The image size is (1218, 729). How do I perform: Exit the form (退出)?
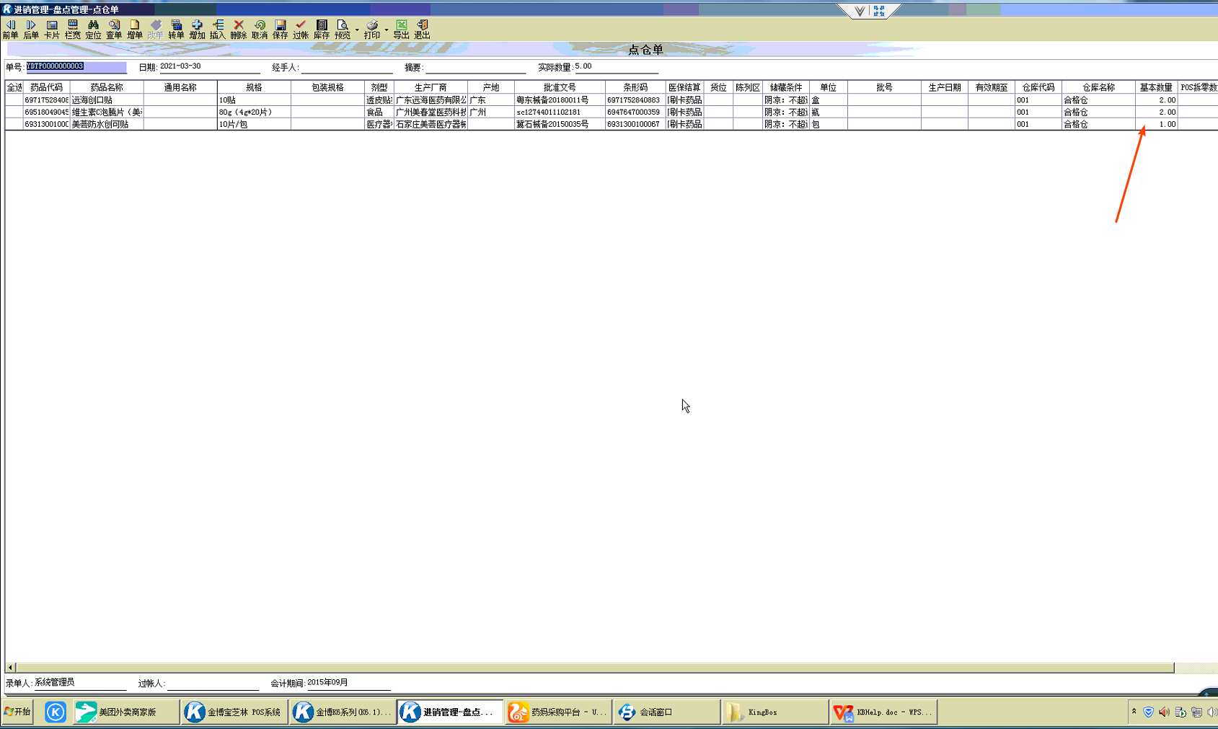coord(423,30)
